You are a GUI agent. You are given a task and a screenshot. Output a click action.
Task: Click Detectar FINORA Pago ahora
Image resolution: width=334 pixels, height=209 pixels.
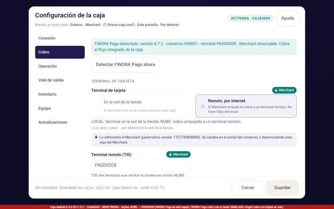(125, 64)
